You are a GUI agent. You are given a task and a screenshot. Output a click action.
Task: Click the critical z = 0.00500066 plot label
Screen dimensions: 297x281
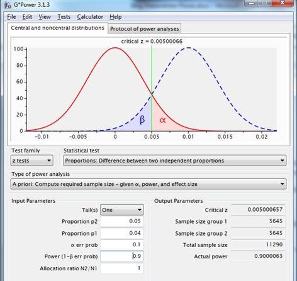pyautogui.click(x=152, y=42)
